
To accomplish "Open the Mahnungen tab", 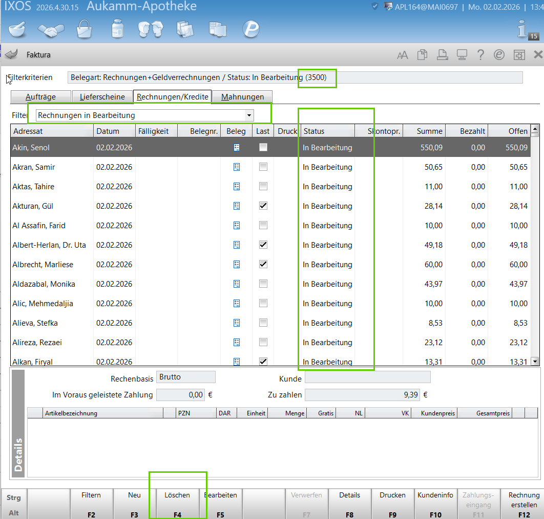I will (242, 96).
